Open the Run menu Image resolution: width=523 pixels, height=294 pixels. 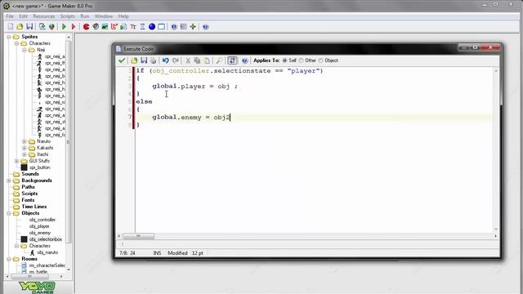(85, 16)
